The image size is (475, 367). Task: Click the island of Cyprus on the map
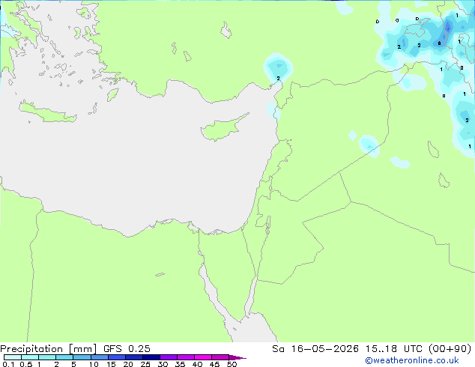click(223, 129)
